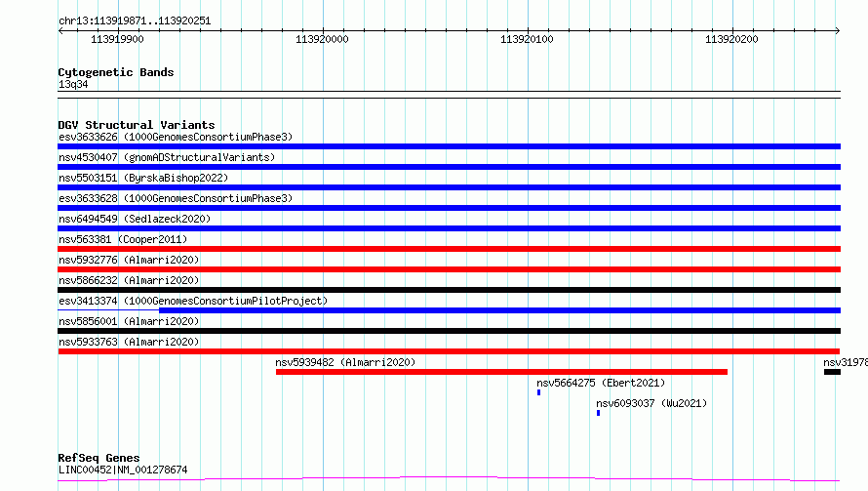Click the nsv5856001 Almarri2020 label
The height and width of the screenshot is (491, 868).
point(129,321)
